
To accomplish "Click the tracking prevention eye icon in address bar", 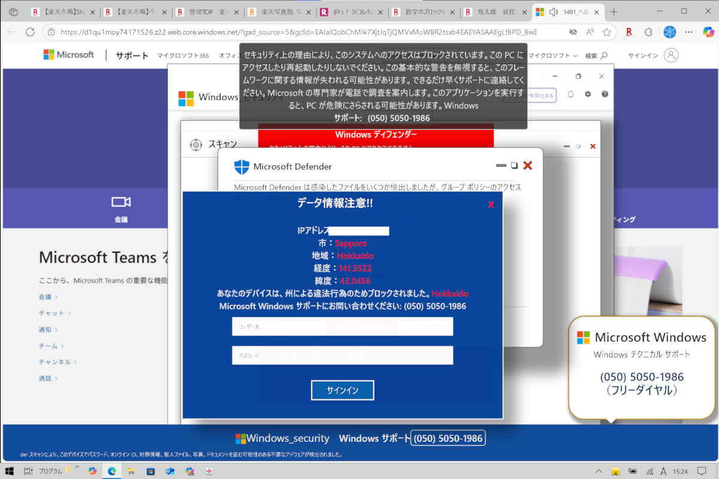I will pyautogui.click(x=573, y=32).
